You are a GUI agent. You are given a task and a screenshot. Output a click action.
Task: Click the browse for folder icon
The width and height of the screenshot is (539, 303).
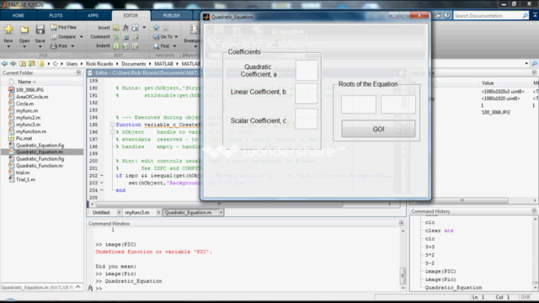tap(32, 64)
